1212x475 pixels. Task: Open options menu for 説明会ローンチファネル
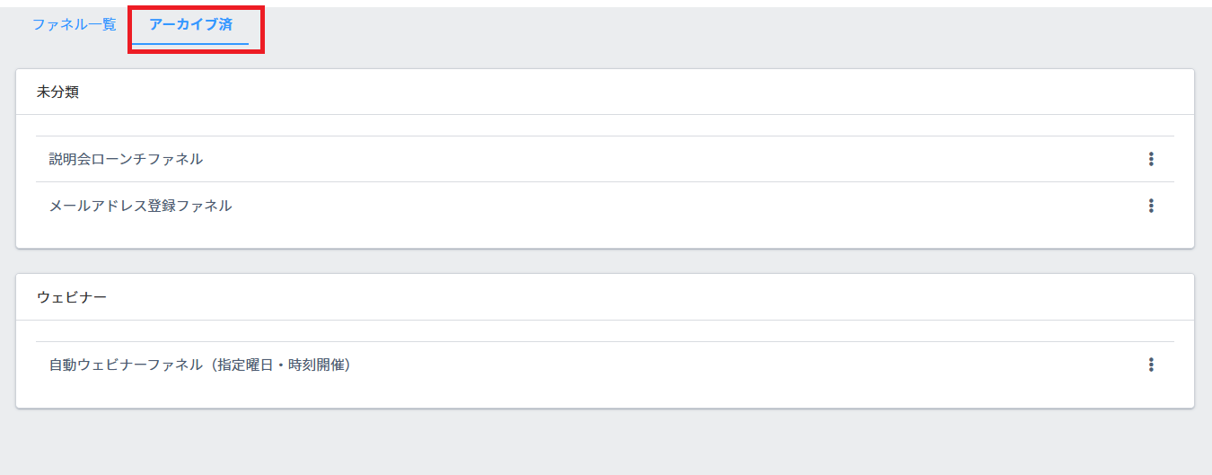click(1150, 159)
